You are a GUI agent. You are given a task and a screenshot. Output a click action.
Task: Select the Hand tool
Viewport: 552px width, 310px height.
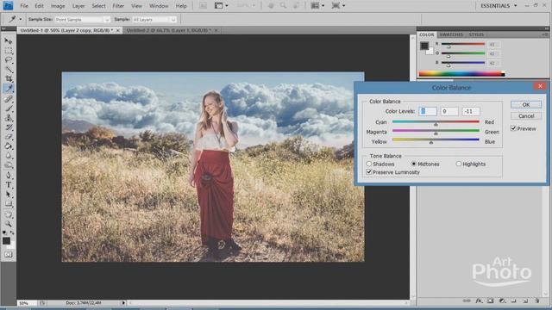coord(9,214)
